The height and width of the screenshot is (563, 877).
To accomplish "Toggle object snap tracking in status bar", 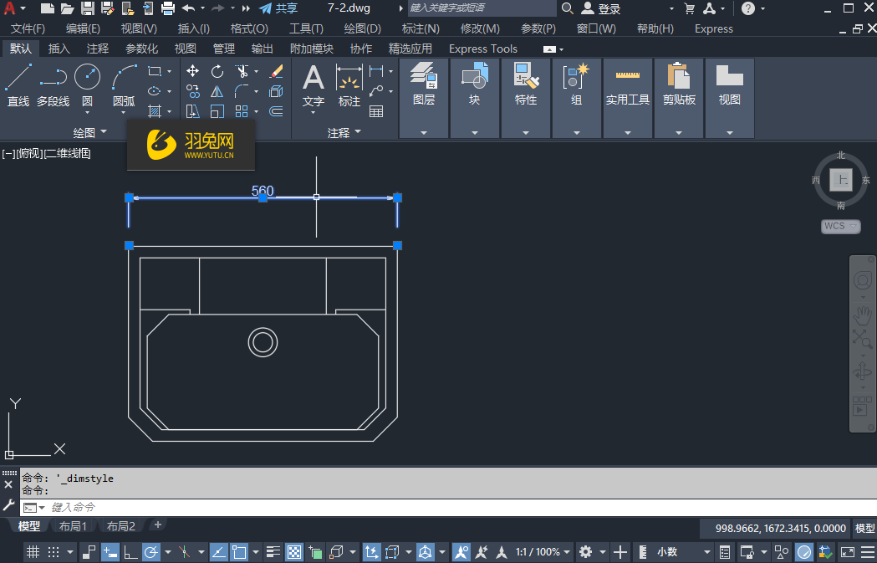I will [x=218, y=552].
